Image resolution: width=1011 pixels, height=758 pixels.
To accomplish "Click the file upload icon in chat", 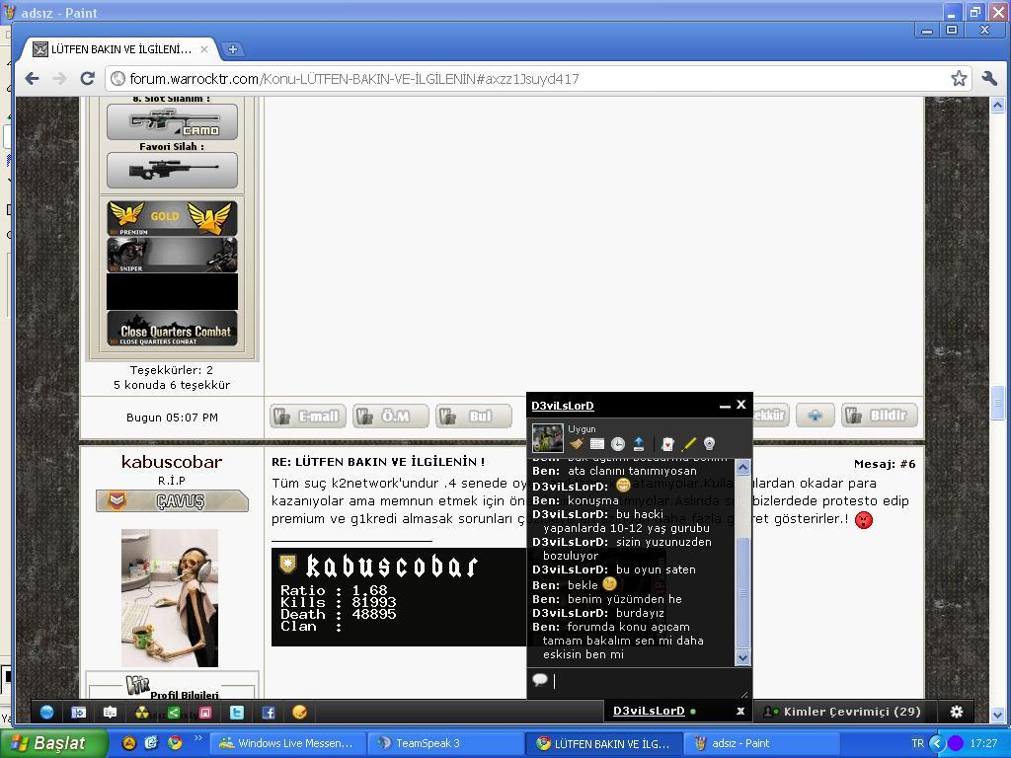I will pyautogui.click(x=639, y=444).
